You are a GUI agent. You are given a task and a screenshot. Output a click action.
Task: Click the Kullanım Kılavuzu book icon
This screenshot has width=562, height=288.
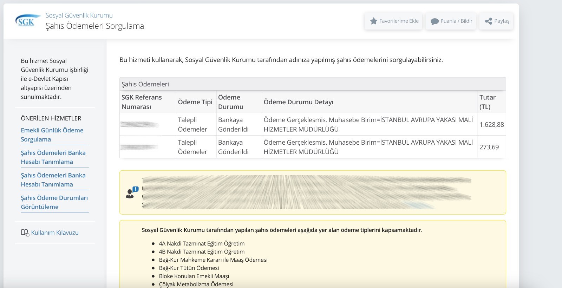[25, 233]
